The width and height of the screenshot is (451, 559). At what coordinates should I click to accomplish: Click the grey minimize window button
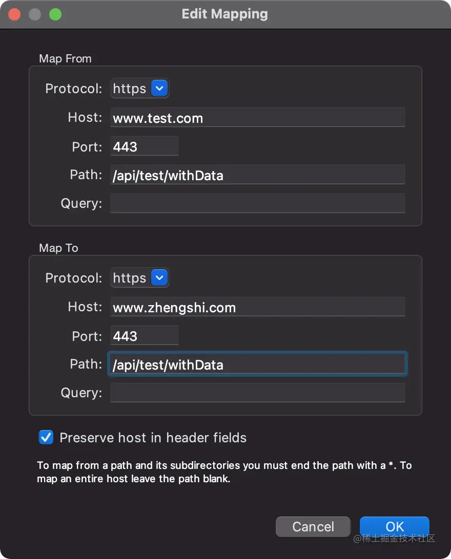[35, 15]
